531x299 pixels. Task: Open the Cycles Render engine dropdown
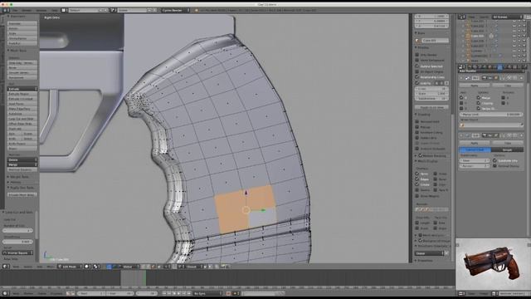[175, 10]
